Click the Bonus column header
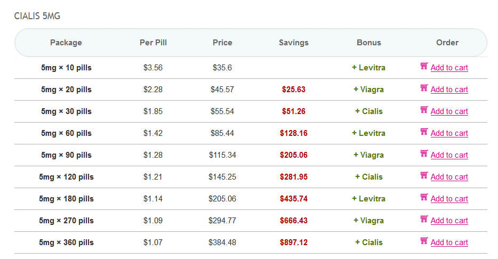498x259 pixels. coord(369,43)
